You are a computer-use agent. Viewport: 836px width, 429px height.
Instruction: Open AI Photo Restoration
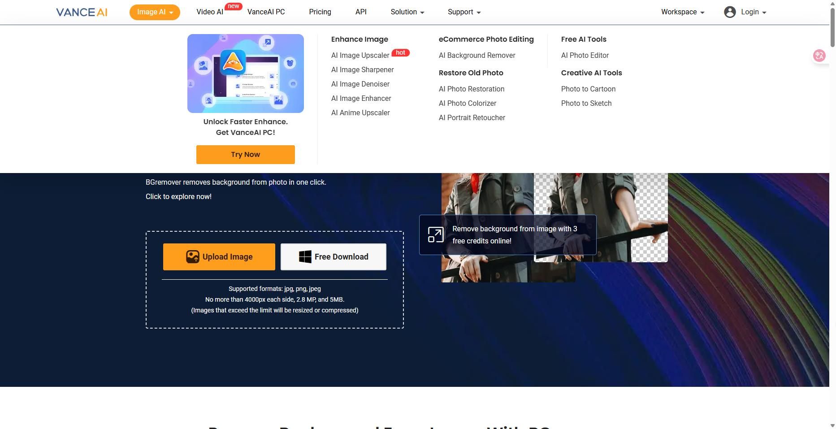(472, 89)
